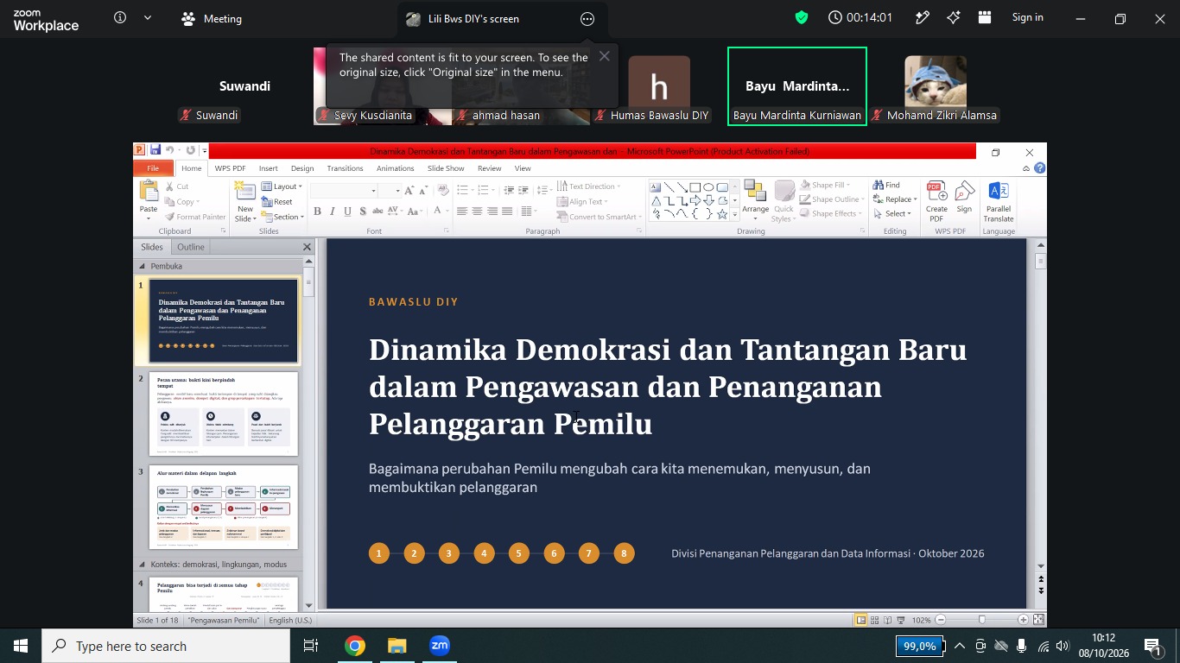1180x663 pixels.
Task: Switch to Slide Sorter view in status bar
Action: 875,620
